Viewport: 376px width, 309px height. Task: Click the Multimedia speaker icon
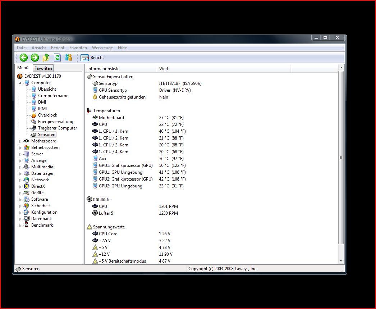pyautogui.click(x=27, y=167)
